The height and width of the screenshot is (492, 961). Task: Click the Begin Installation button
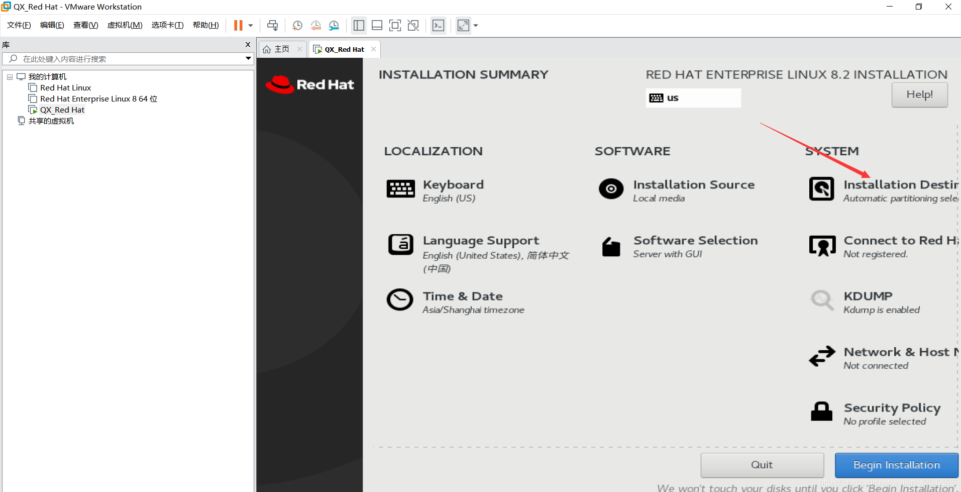tap(897, 465)
